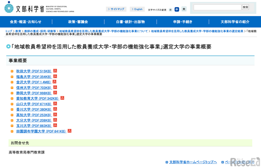Viewport: 261px width, 167px height.
Task: Open breadcrumb link ending in 機能強化事業の選定結果
Action: tap(197, 31)
